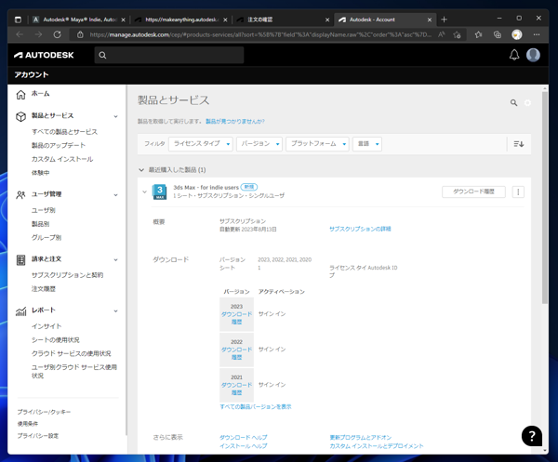Select 体験中 in sidebar
This screenshot has height=462, width=558.
tap(41, 173)
